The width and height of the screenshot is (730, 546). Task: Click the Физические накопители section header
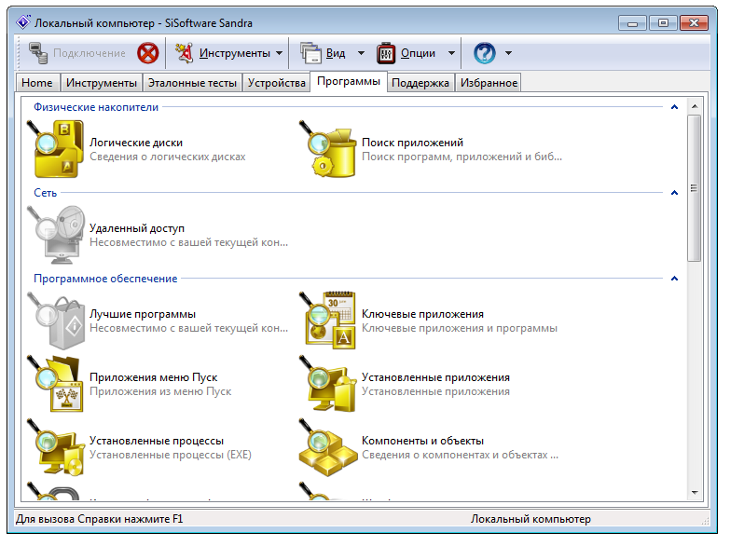click(x=96, y=107)
